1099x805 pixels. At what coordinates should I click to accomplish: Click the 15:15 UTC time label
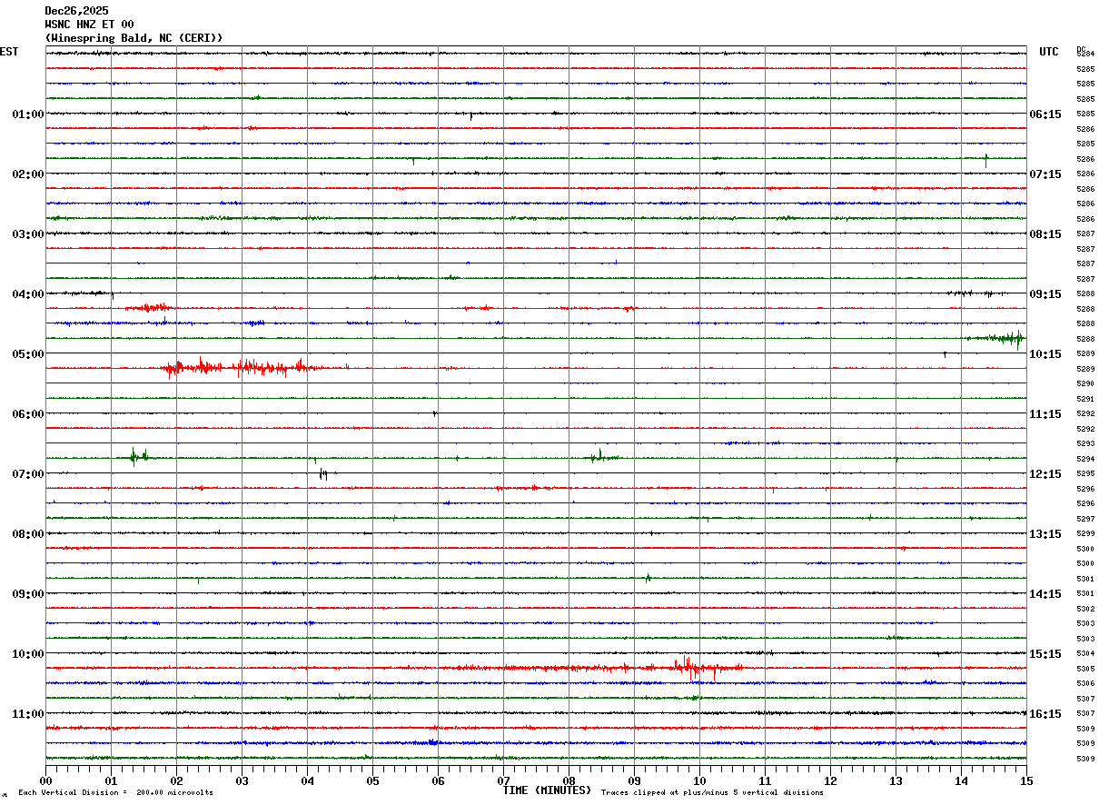click(1045, 654)
